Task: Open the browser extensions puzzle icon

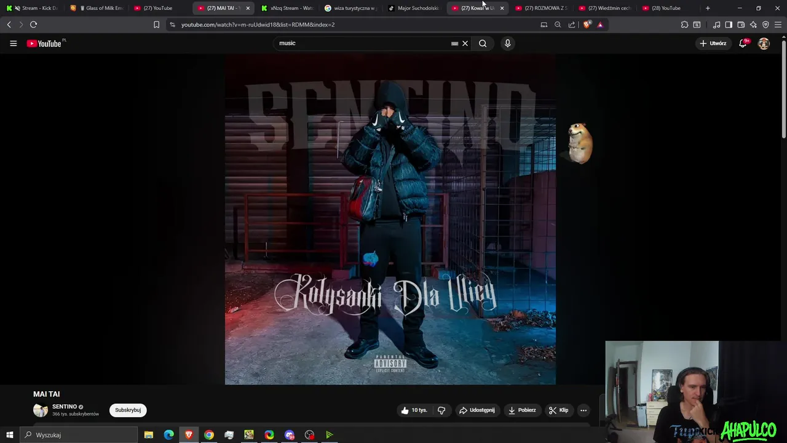Action: (684, 25)
